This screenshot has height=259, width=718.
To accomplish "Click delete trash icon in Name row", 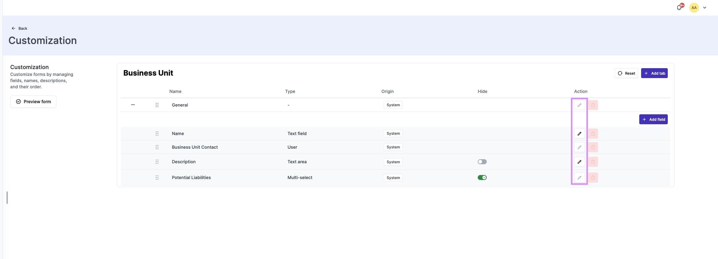I will point(593,134).
